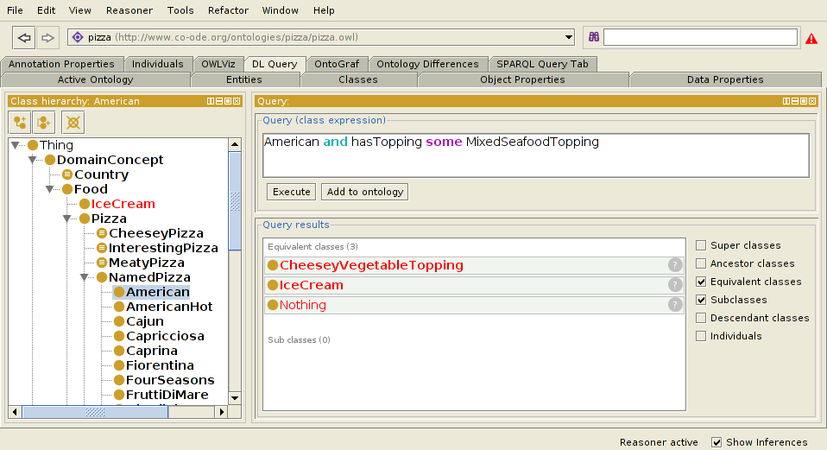
Task: Click the MeatyPizza class icon
Action: pyautogui.click(x=102, y=263)
